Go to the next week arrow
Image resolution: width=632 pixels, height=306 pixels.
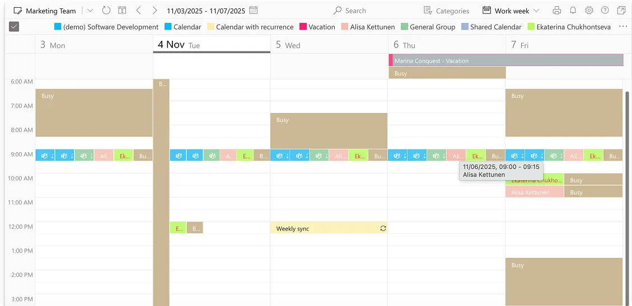pos(155,11)
